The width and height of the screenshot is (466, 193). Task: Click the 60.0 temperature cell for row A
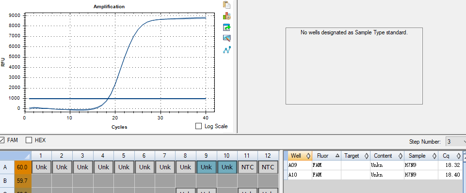point(23,167)
